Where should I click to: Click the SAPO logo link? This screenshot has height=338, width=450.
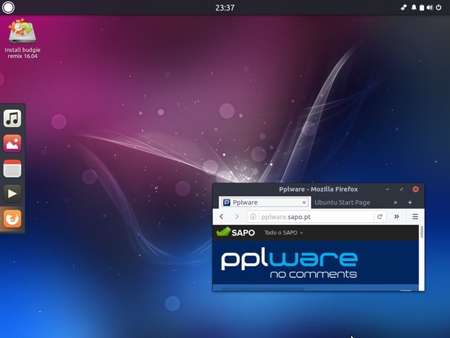236,232
